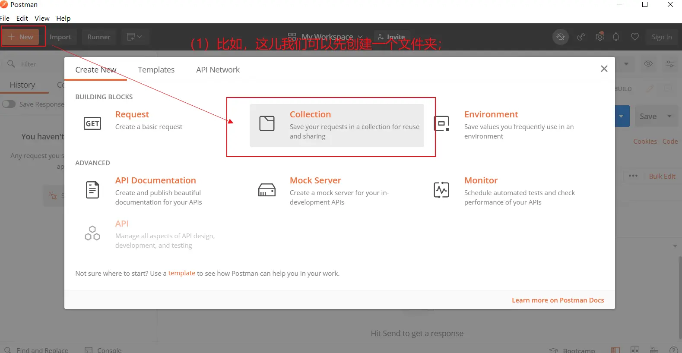Screen dimensions: 682x353
Task: Click the Invite button
Action: click(x=391, y=37)
